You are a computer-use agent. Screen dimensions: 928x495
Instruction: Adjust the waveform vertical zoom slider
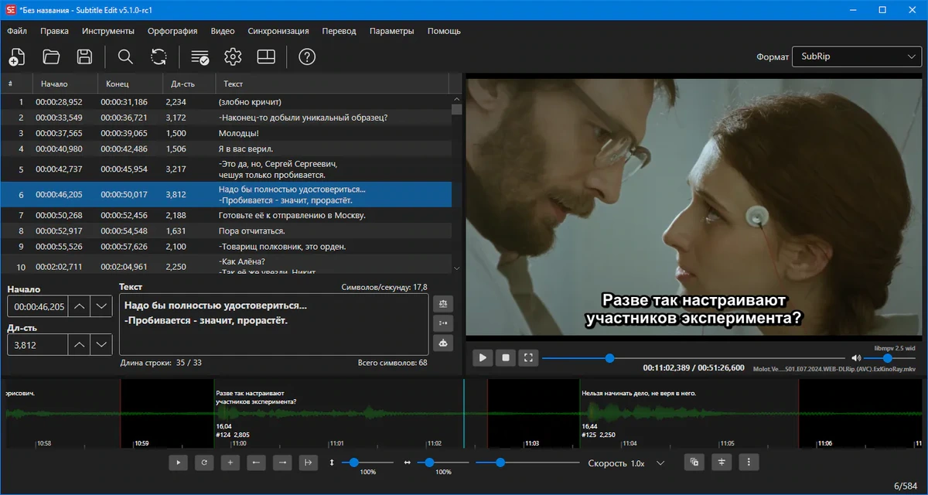(367, 463)
